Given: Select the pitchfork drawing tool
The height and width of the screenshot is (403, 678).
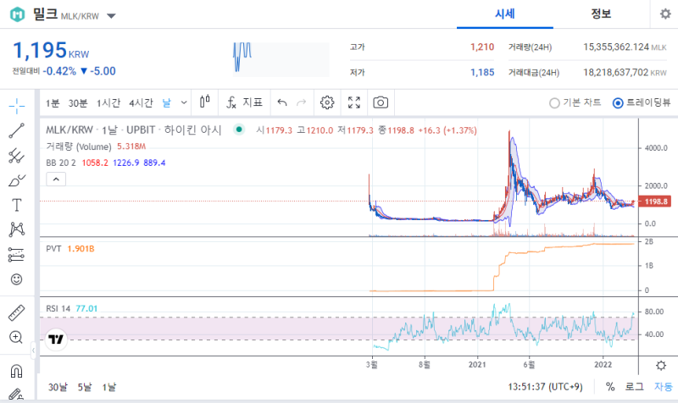Looking at the screenshot, I should pyautogui.click(x=16, y=156).
